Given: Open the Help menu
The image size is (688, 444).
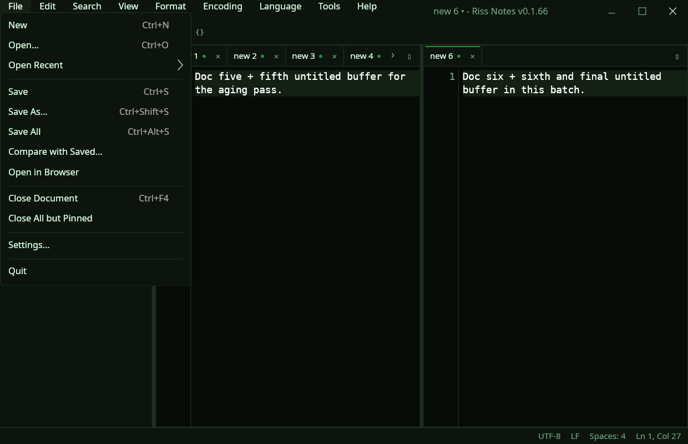Looking at the screenshot, I should pos(367,7).
